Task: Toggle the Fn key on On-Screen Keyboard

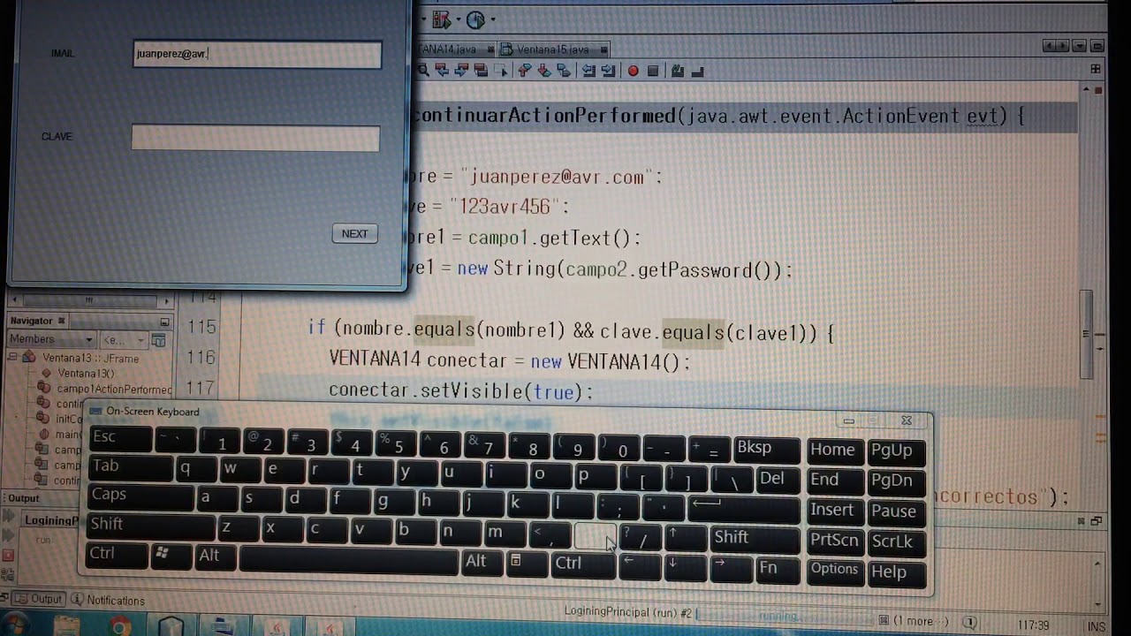Action: pos(777,569)
